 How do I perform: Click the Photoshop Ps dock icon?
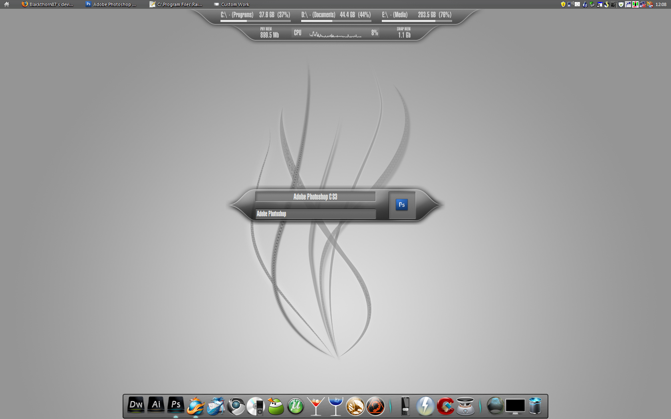[x=176, y=405]
